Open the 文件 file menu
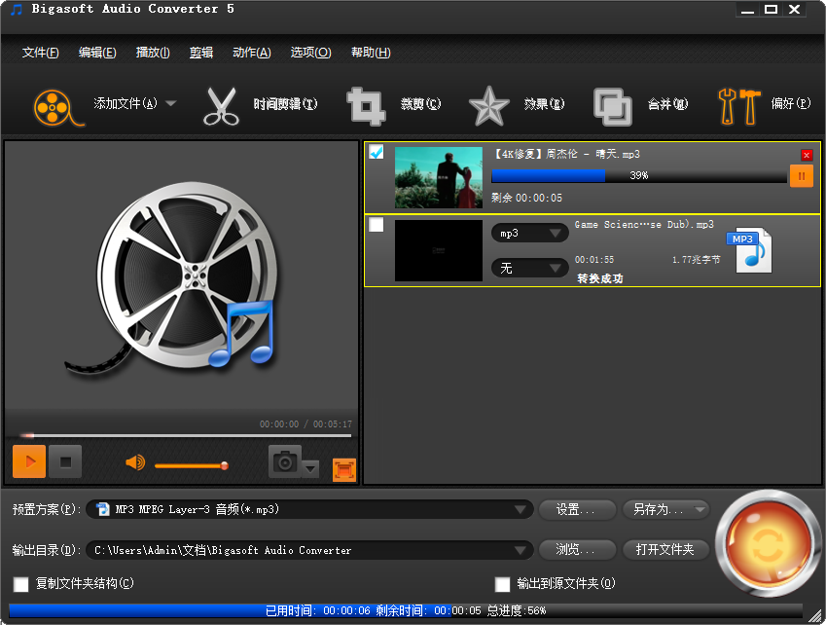The height and width of the screenshot is (625, 826). click(x=39, y=52)
